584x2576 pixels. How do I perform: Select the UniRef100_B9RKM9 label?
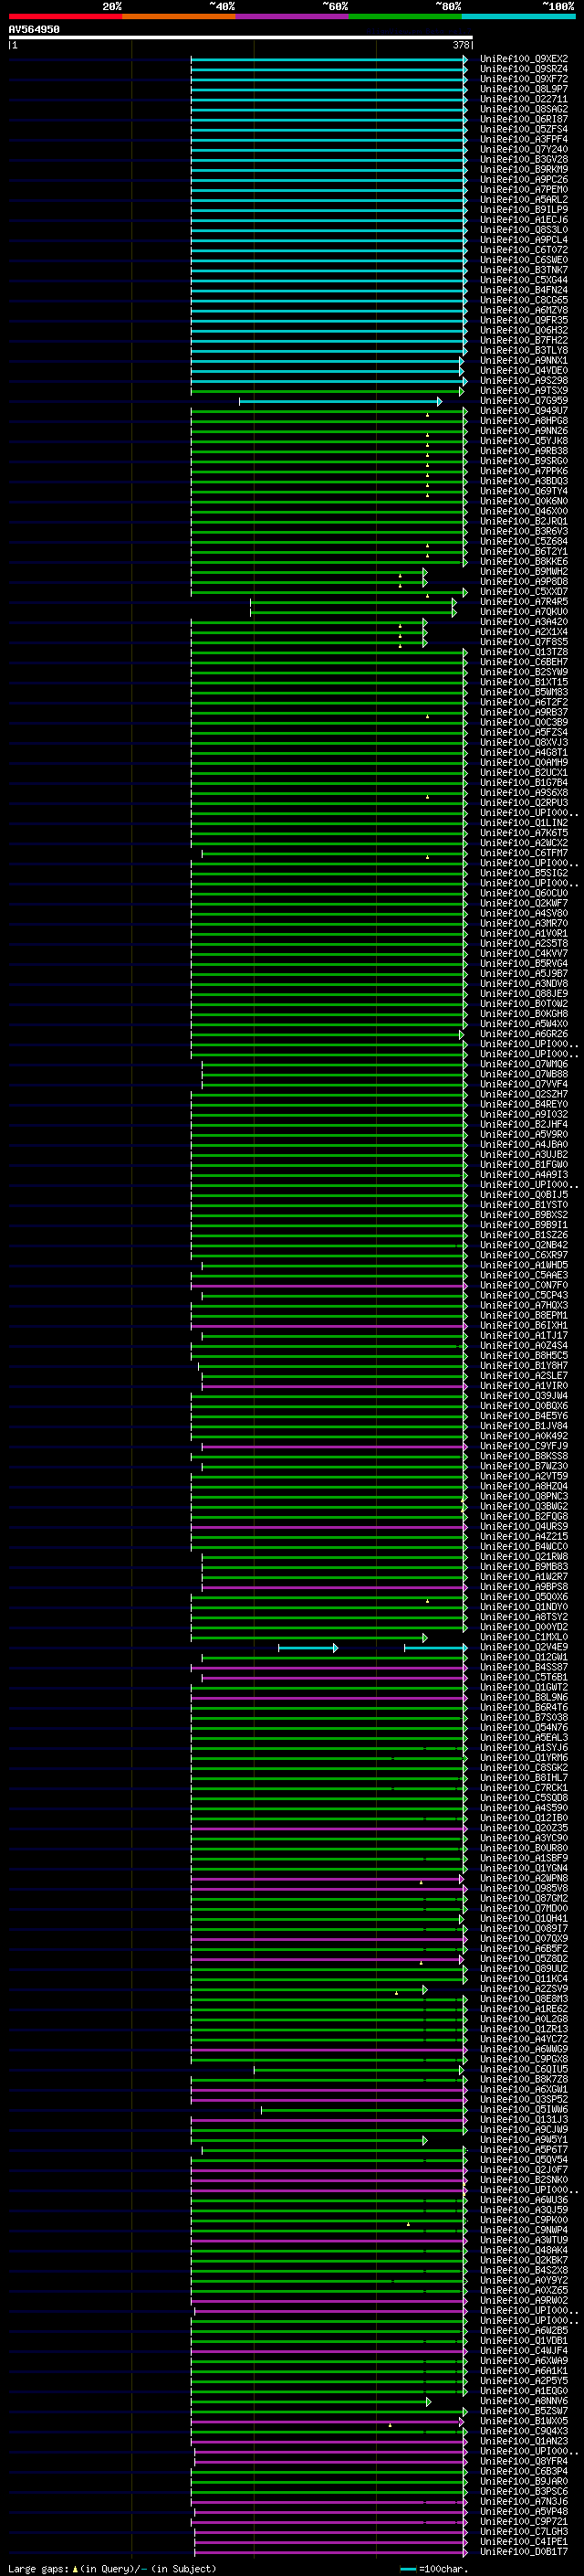[524, 169]
